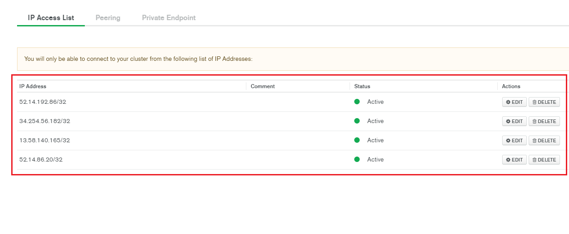Click the green status dot for 52.14.86.20/32
The image size is (569, 234).
pyautogui.click(x=357, y=159)
